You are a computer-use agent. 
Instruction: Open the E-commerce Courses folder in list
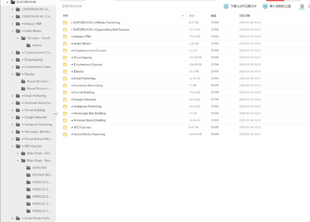[88, 64]
